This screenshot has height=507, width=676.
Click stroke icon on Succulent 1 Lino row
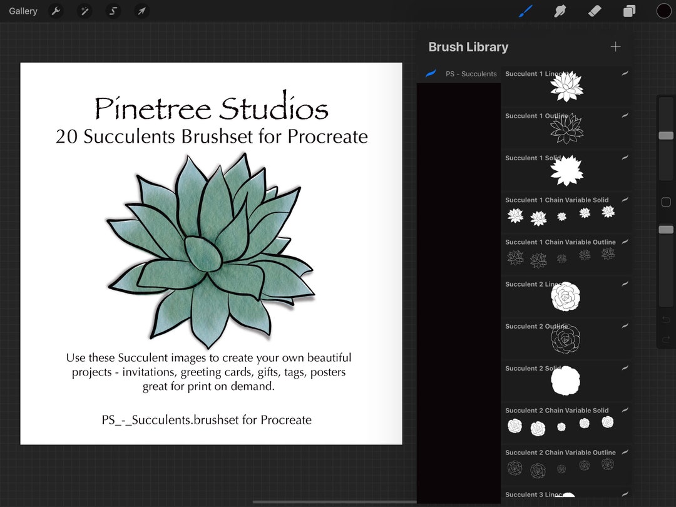[625, 74]
